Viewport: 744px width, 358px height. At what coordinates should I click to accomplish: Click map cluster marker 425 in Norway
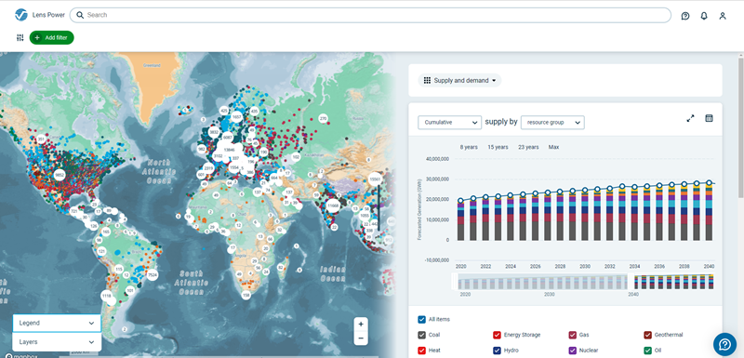tap(224, 111)
